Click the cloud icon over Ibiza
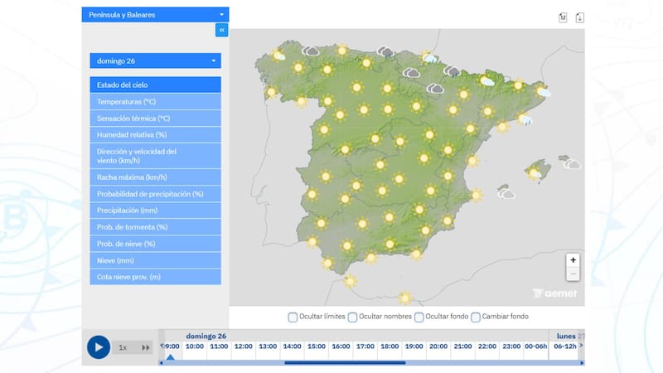Screen dimensions: 663x373 coord(506,194)
